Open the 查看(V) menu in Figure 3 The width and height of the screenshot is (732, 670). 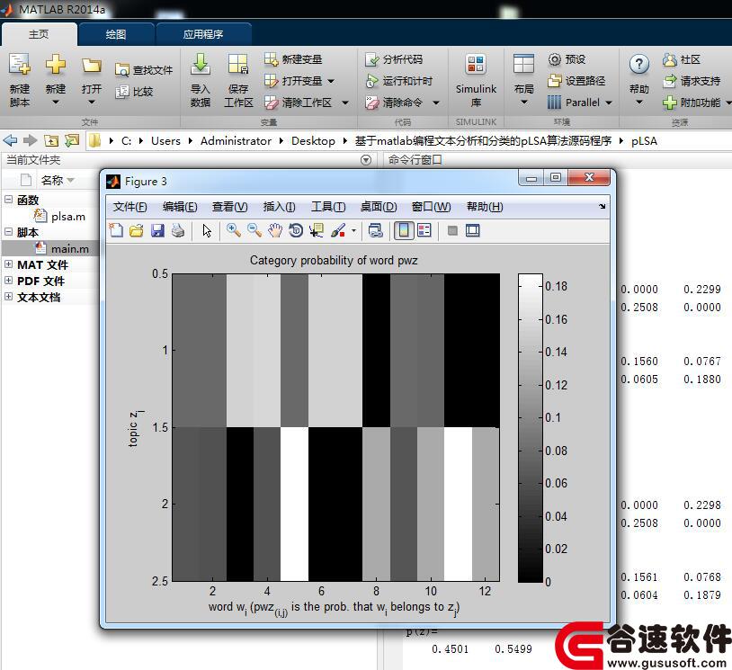[x=229, y=207]
